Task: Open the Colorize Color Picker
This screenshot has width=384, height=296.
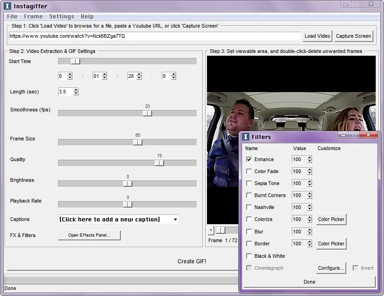Action: (x=331, y=219)
